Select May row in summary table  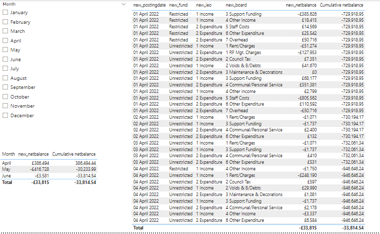(49, 169)
